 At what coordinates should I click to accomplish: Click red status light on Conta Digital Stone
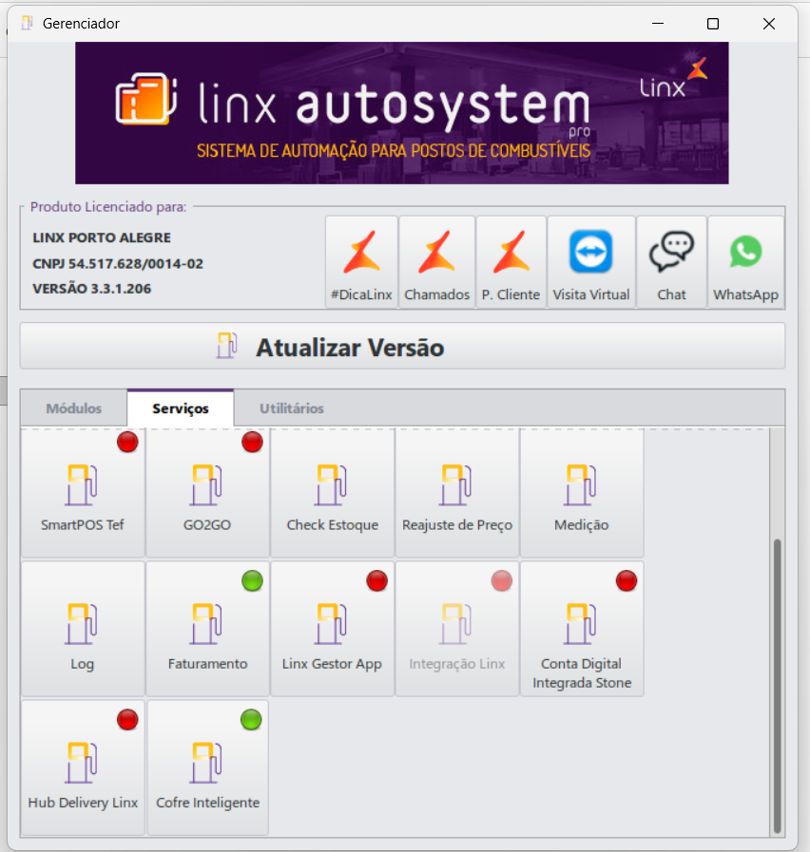click(627, 581)
